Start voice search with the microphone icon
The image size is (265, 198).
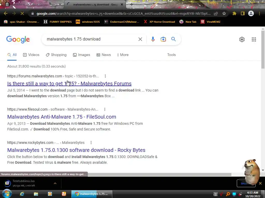(x=153, y=39)
